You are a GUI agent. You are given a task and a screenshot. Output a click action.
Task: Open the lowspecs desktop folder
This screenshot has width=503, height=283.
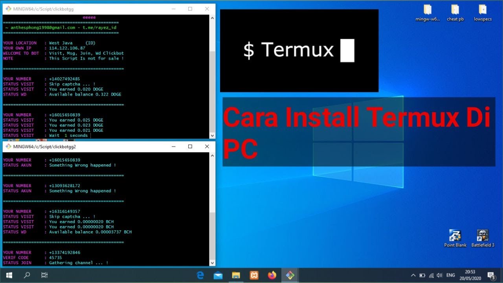coord(483,13)
